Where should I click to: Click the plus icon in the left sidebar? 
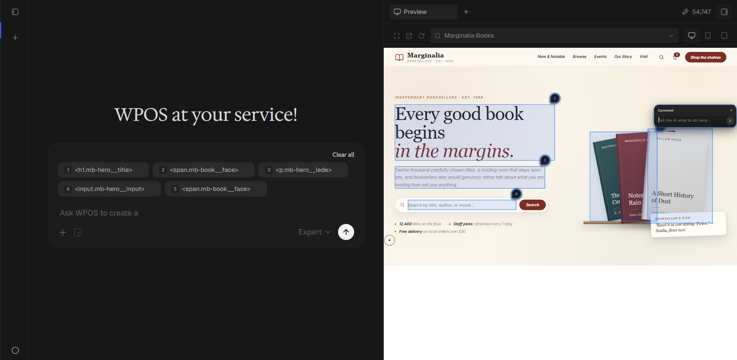[x=15, y=38]
